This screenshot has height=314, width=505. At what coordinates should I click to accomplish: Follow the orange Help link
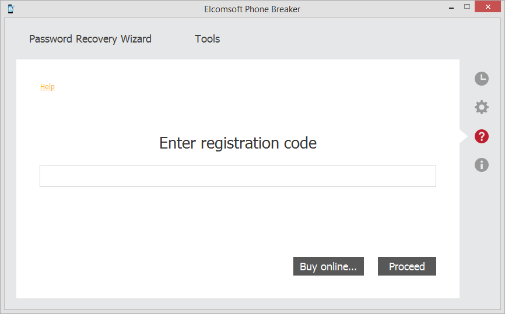coord(47,87)
